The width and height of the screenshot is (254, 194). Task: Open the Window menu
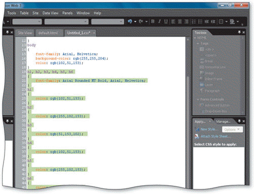tap(83, 13)
